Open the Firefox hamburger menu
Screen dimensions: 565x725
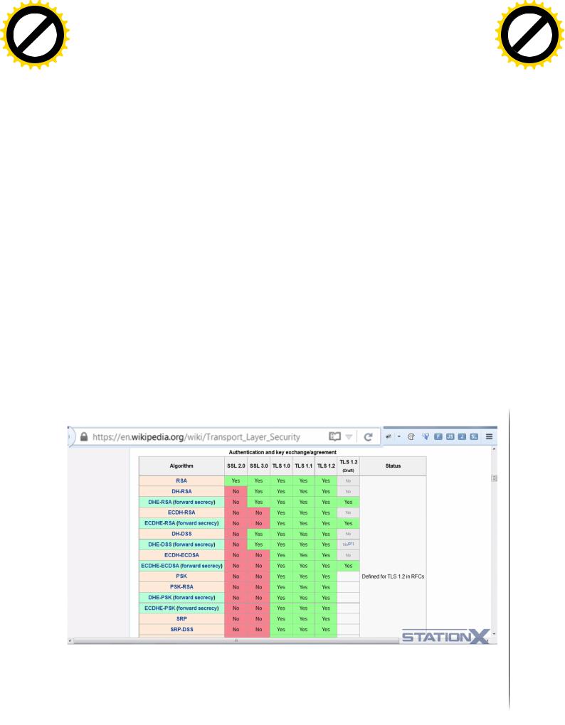[489, 436]
